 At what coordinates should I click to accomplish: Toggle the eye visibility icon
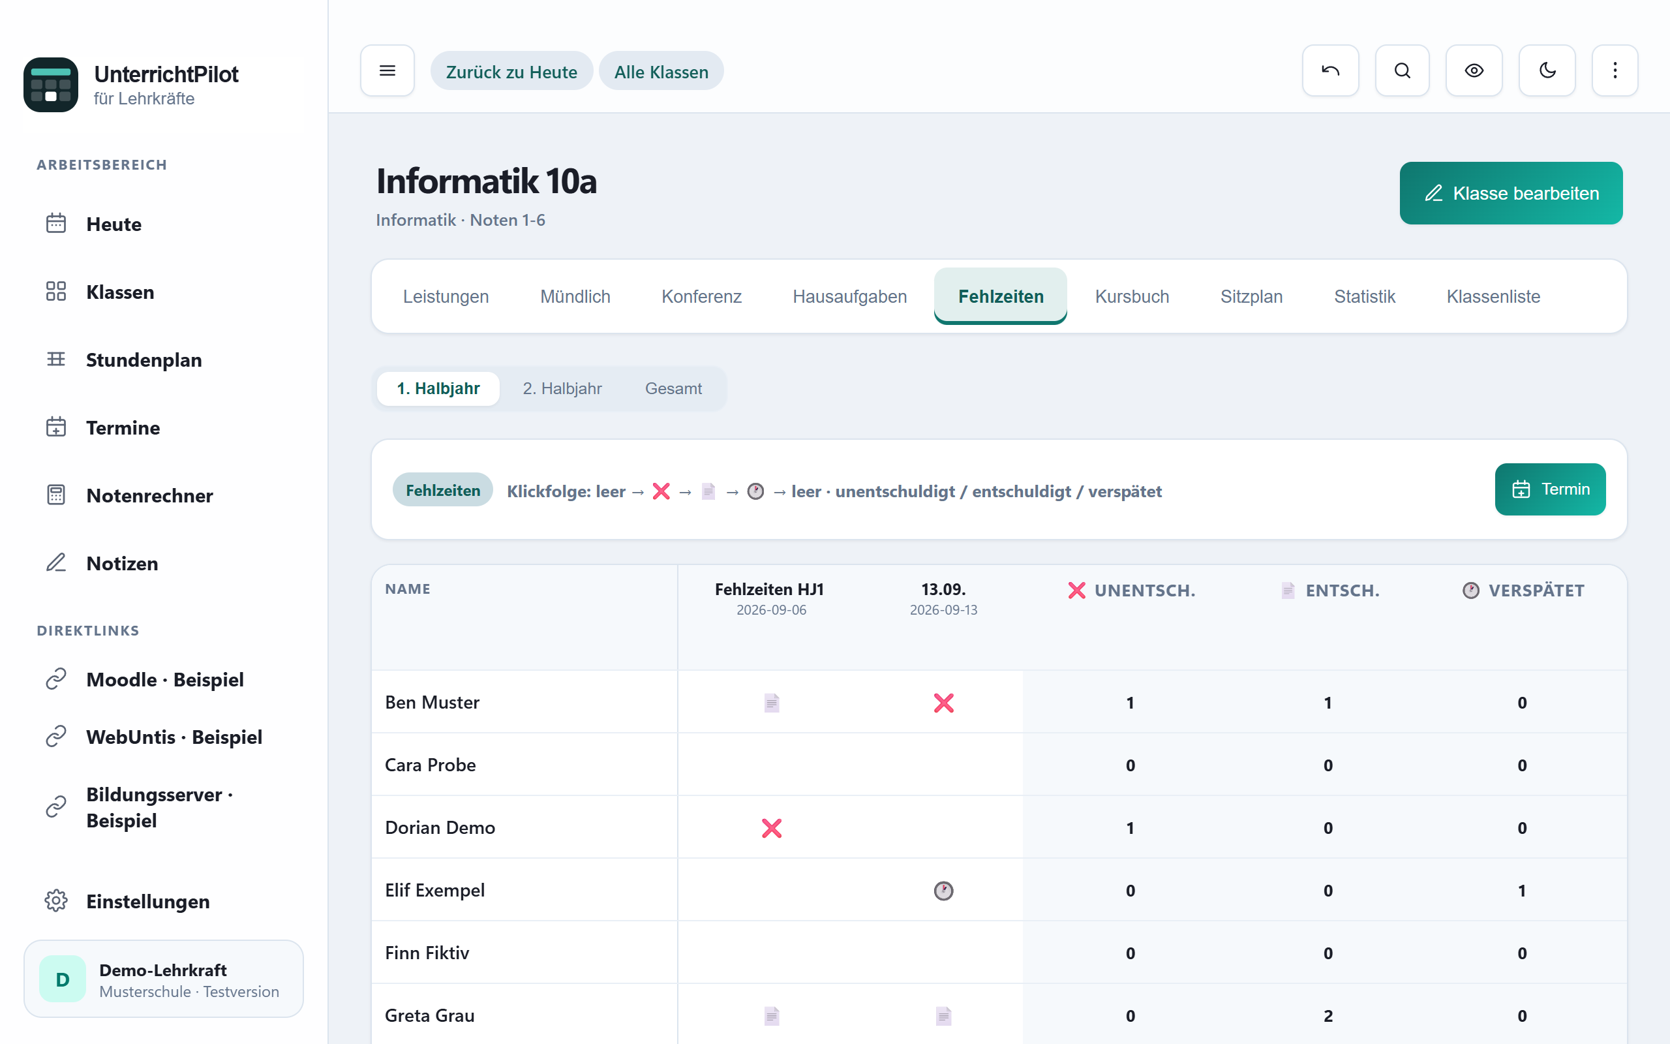point(1474,70)
